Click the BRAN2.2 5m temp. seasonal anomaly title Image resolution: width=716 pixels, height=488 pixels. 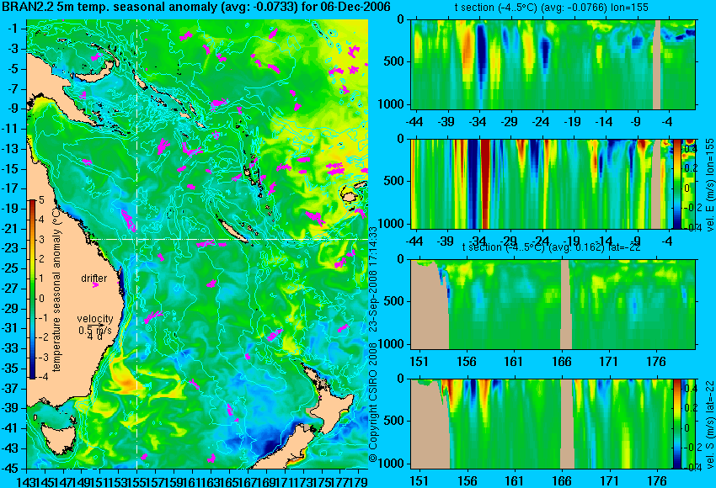(x=197, y=7)
